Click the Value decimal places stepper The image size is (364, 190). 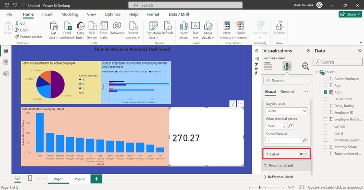284,125
